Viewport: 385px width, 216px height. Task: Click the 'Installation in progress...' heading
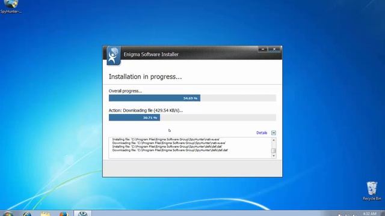[145, 77]
